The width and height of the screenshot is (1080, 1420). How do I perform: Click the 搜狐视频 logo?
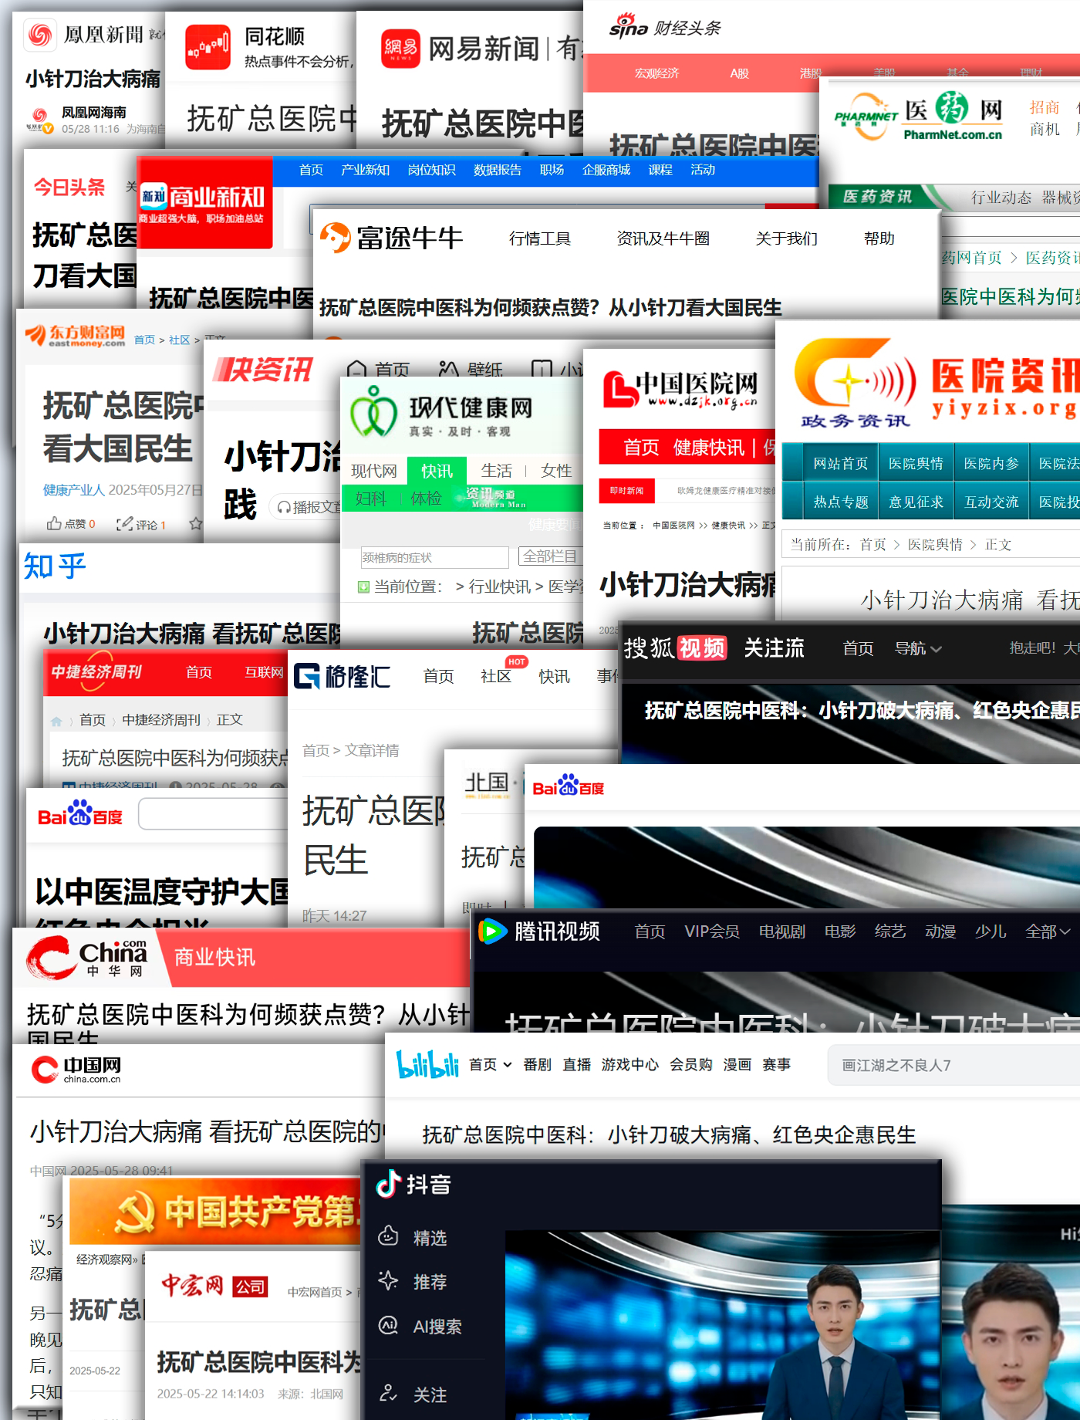pos(675,648)
